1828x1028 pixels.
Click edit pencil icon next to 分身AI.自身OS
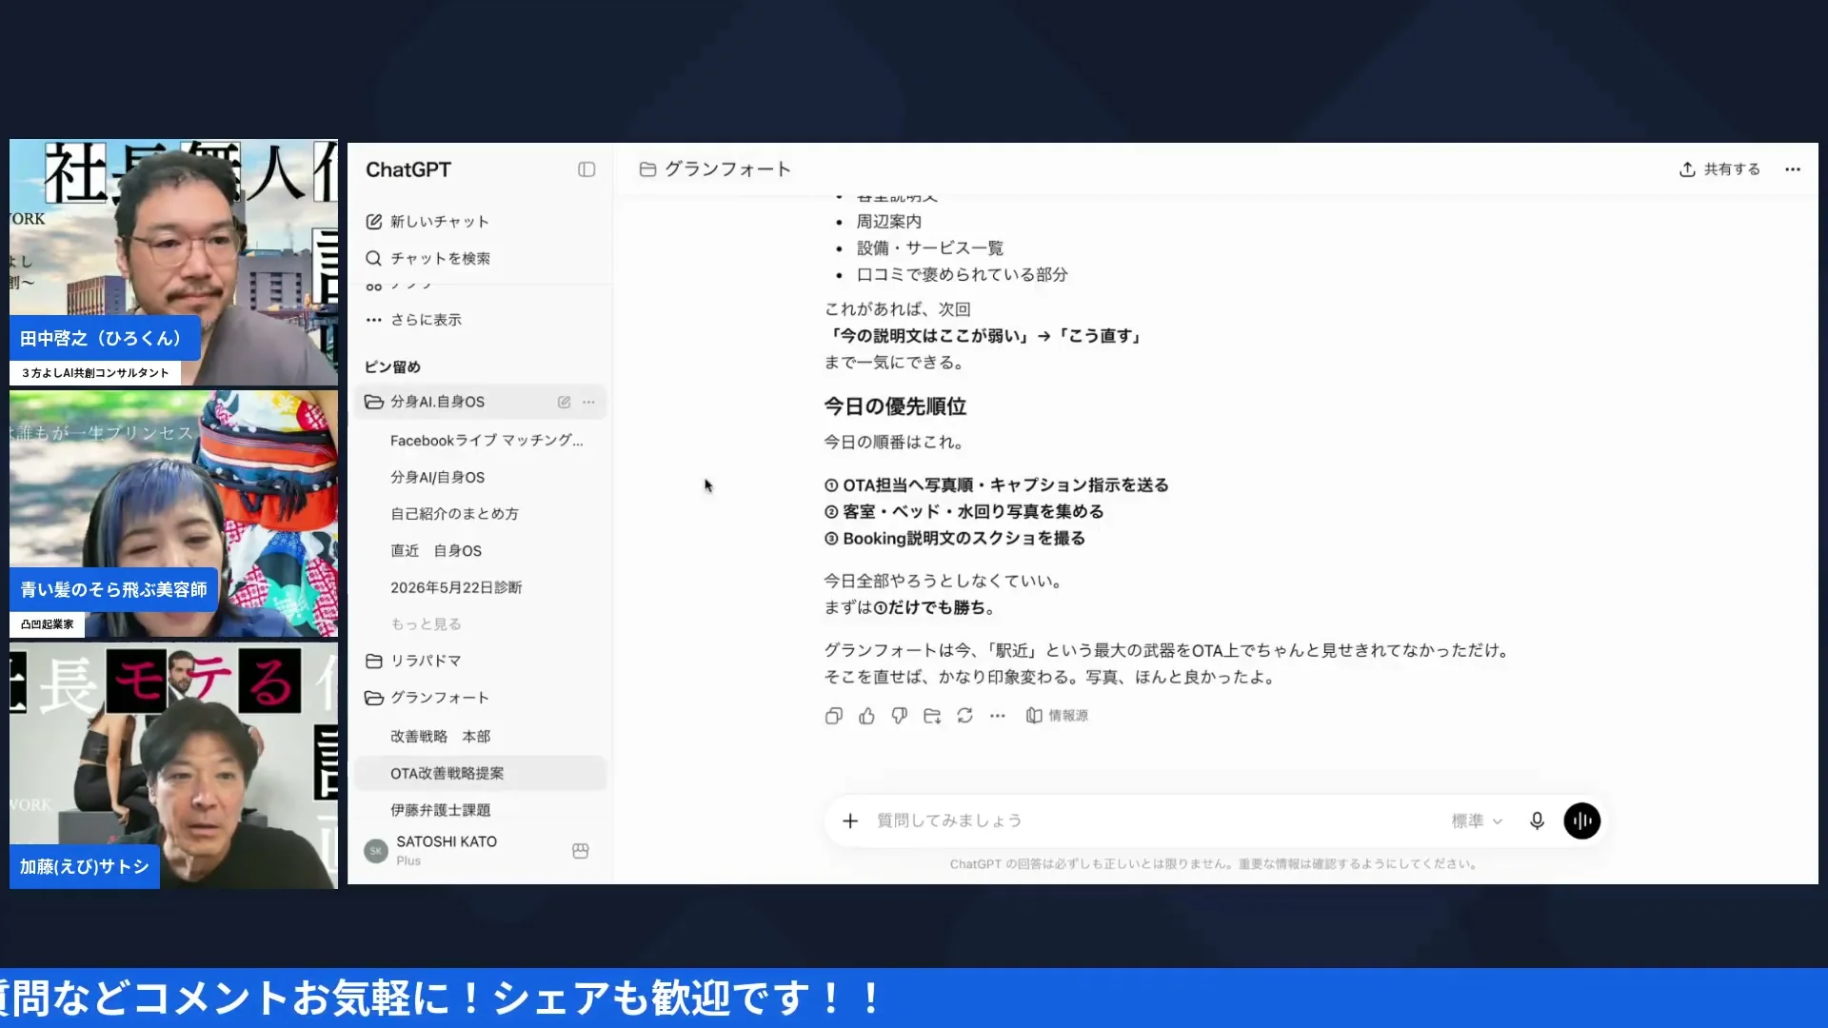point(564,402)
